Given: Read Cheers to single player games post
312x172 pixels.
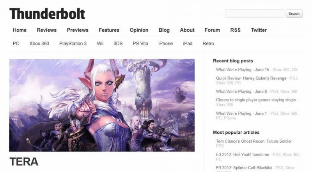Looking at the screenshot, I should [x=256, y=100].
